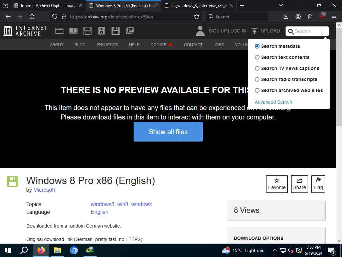Open the weather 15°C Light rain widget
Image resolution: width=342 pixels, height=257 pixels.
(x=243, y=250)
